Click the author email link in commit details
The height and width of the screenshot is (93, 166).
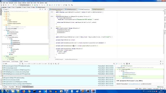134,84
